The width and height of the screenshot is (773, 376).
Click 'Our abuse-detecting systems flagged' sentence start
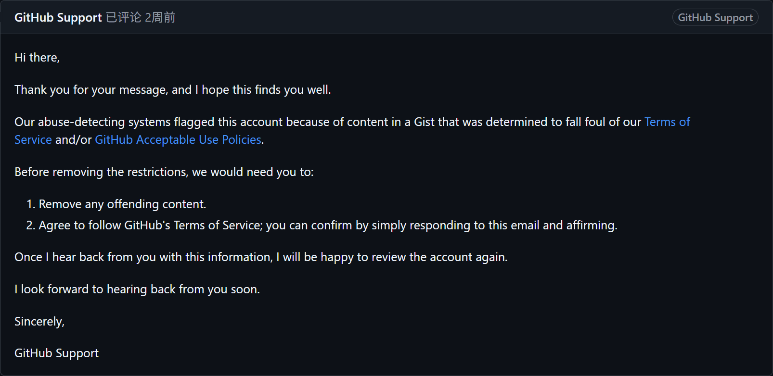pyautogui.click(x=116, y=122)
